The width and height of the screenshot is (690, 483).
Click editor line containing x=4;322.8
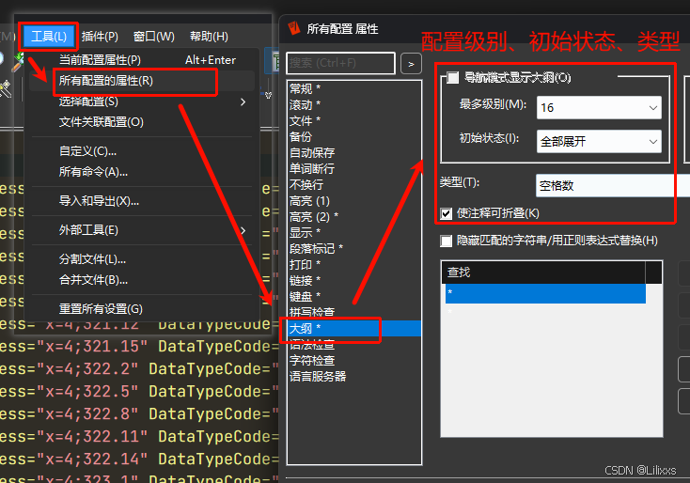(x=138, y=414)
